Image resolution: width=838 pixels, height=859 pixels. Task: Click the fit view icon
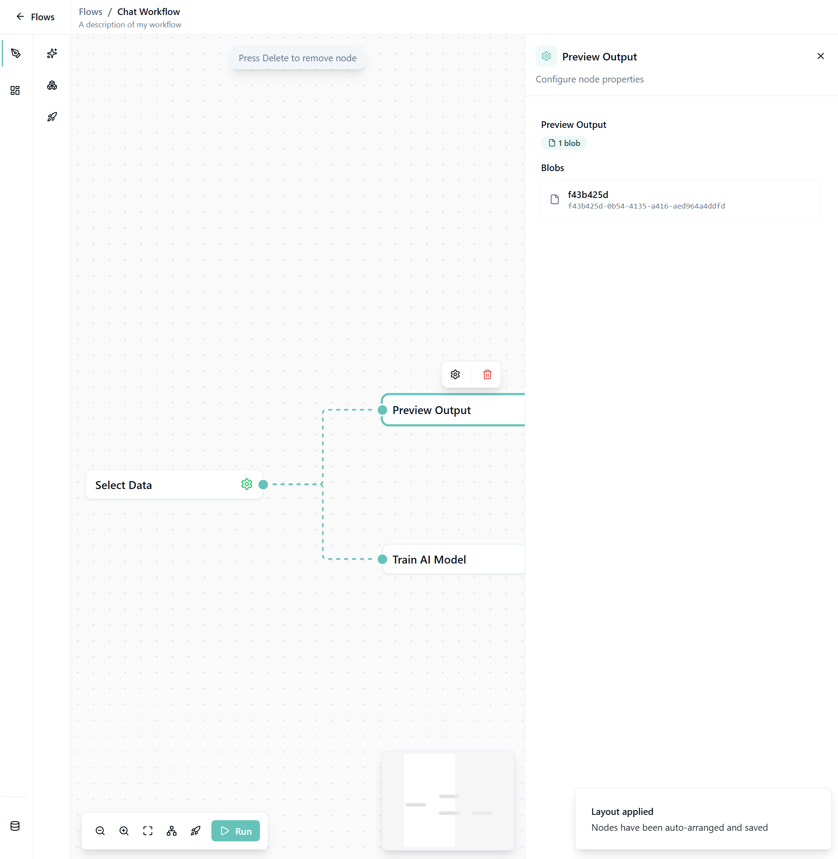[x=148, y=831]
